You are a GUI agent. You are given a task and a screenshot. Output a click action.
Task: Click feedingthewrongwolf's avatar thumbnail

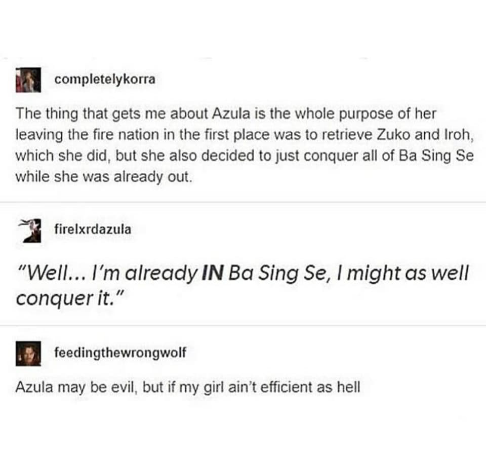pos(28,353)
